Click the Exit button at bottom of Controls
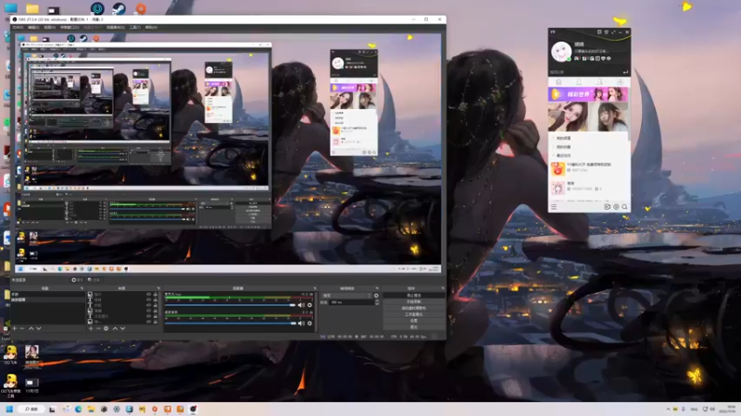This screenshot has height=416, width=741. 413,327
